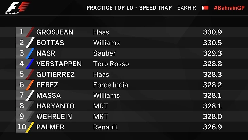Click the Formula 1 logo

point(17,8)
